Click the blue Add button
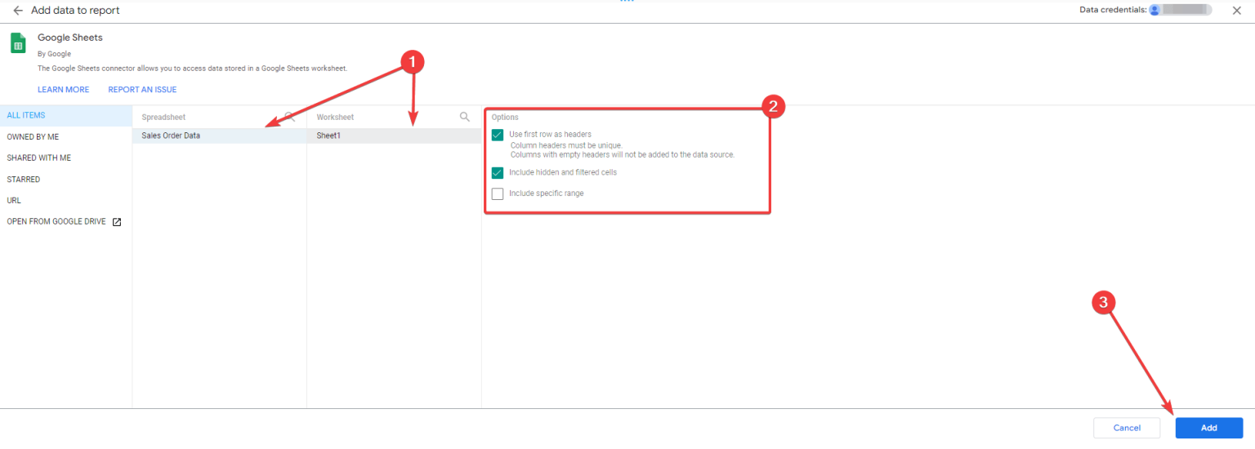Viewport: 1255px width, 449px height. (1209, 428)
